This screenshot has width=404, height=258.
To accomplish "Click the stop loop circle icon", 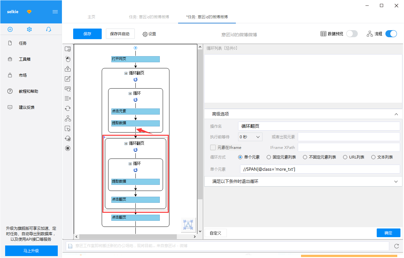I will (68, 148).
